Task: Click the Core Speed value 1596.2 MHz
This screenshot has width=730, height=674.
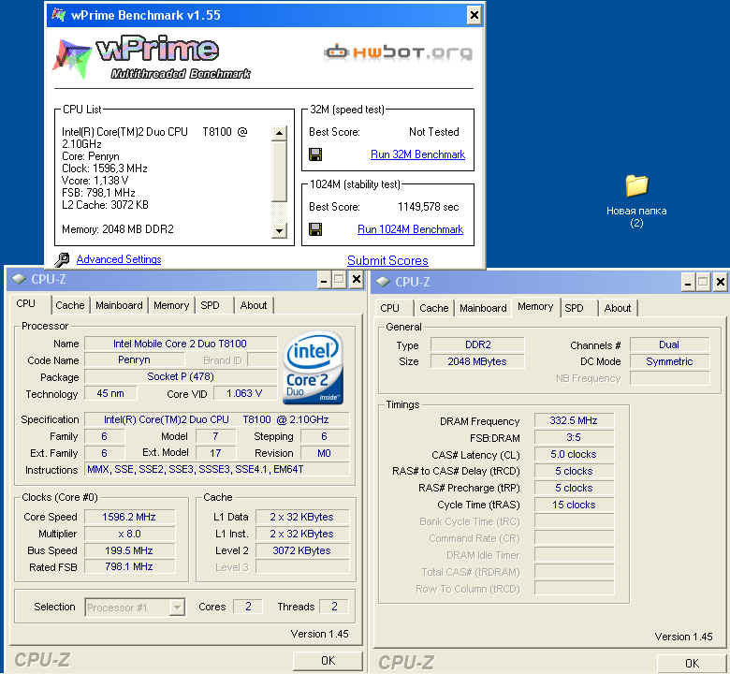Action: (129, 517)
